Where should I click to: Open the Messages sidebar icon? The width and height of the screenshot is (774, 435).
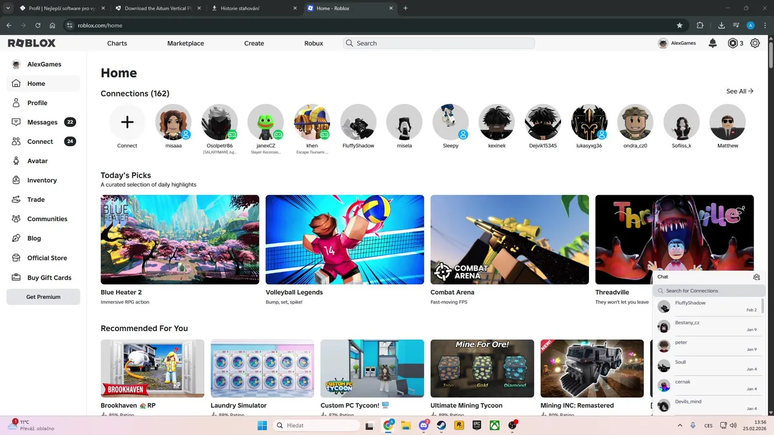[x=16, y=122]
